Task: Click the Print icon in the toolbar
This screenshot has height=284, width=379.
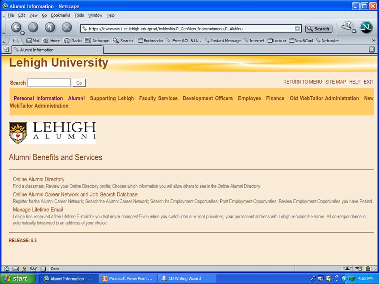Action: [346, 26]
